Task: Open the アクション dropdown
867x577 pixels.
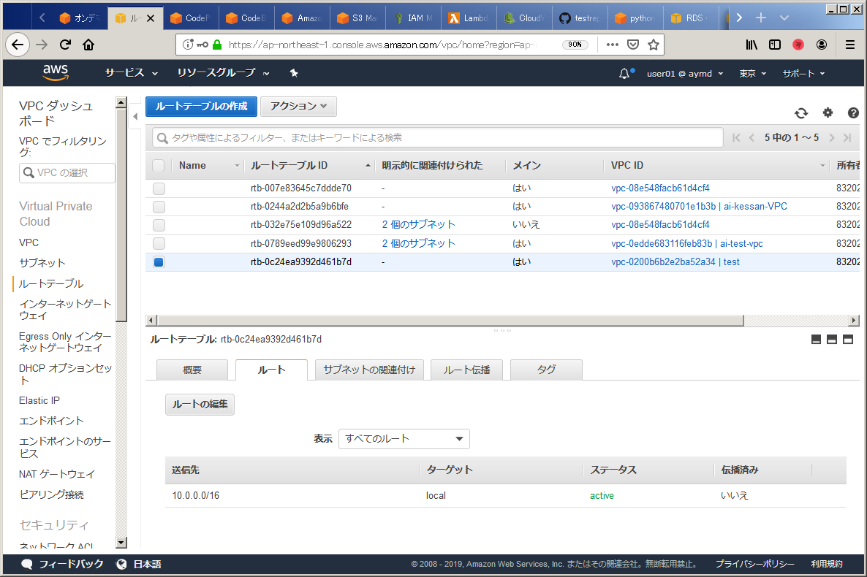Action: click(x=298, y=106)
